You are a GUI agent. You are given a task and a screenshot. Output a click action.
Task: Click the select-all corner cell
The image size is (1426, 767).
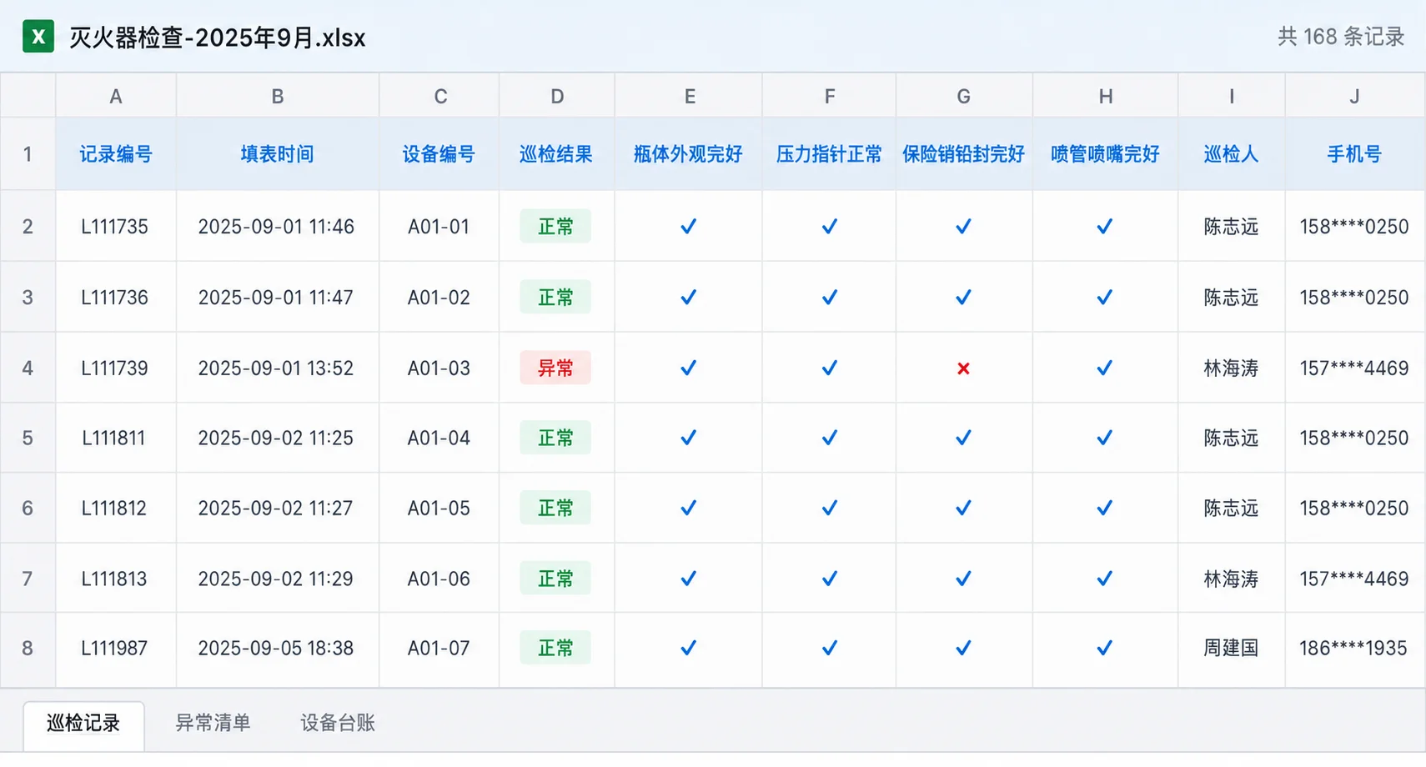point(28,96)
